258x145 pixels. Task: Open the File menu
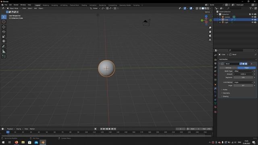click(6, 5)
